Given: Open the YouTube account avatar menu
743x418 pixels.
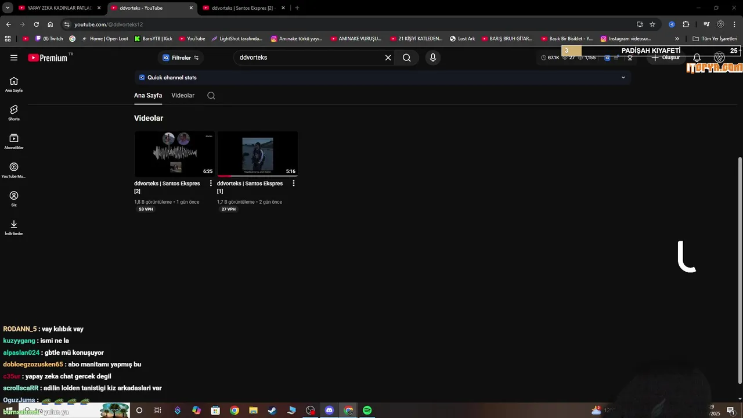Looking at the screenshot, I should (720, 57).
